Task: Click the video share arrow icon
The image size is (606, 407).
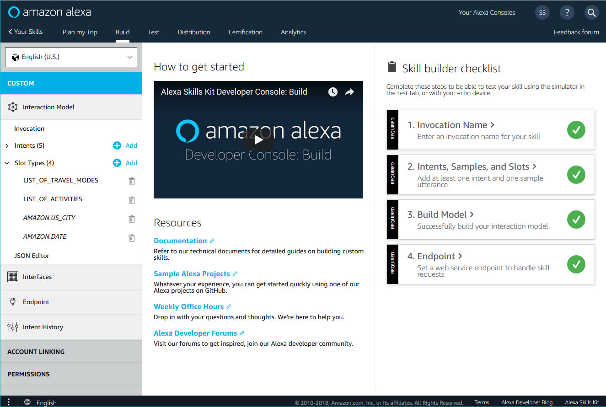Action: click(349, 92)
